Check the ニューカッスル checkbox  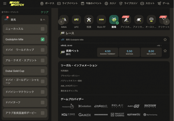coord(43,29)
